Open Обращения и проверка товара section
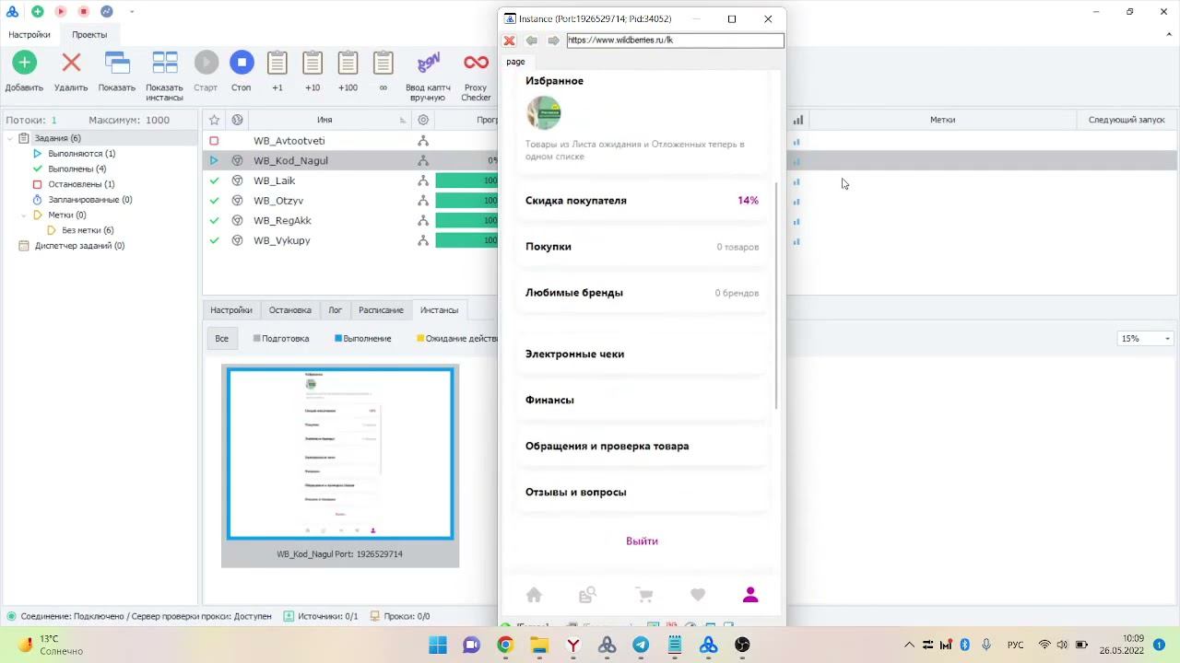This screenshot has height=663, width=1180. pyautogui.click(x=642, y=446)
